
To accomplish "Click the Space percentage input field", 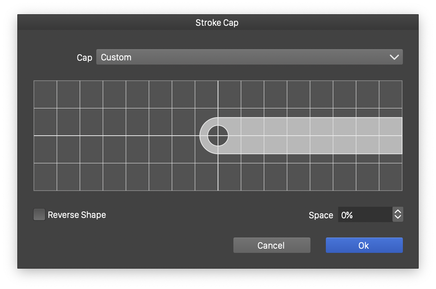I will (364, 215).
